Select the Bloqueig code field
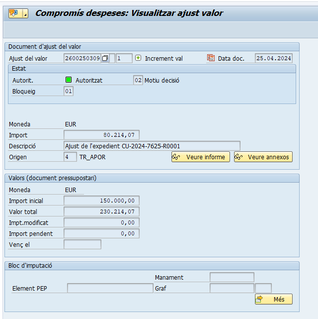This screenshot has width=318, height=319. 69,92
